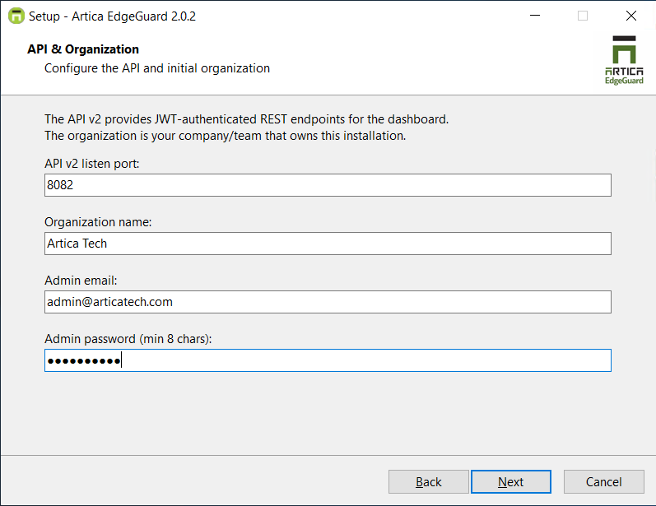Viewport: 656px width, 506px height.
Task: Cancel the setup wizard
Action: tap(603, 482)
